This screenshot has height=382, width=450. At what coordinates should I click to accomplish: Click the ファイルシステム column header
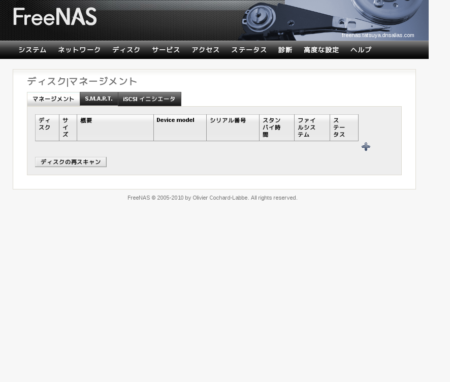(312, 128)
